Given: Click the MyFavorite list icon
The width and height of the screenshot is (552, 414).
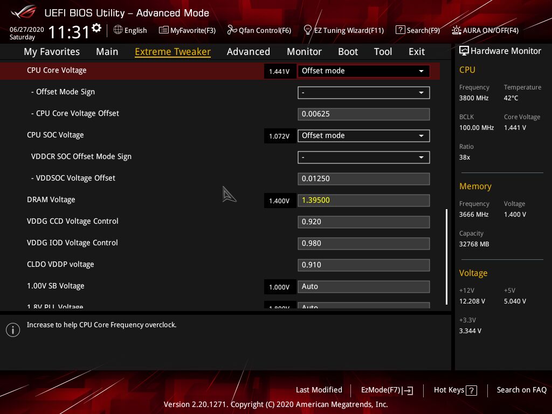Looking at the screenshot, I should point(163,30).
